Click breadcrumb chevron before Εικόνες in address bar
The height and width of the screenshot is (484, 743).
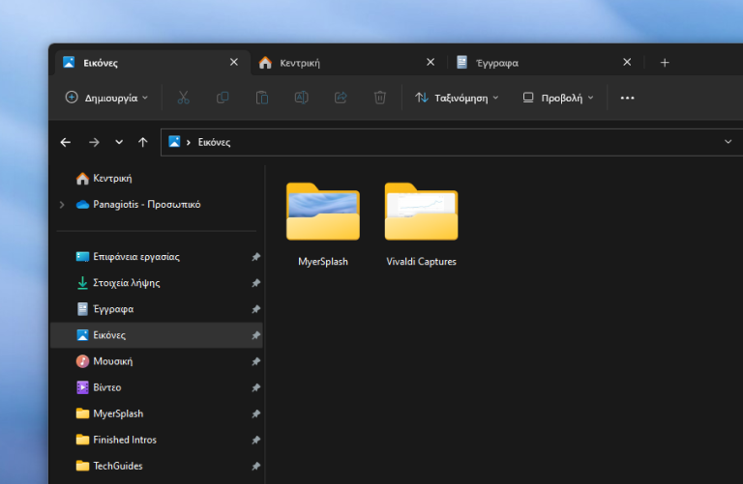[x=189, y=142]
